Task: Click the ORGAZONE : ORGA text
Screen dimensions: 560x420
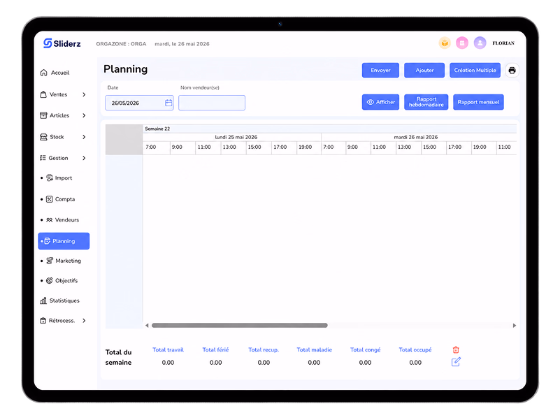Action: coord(121,44)
